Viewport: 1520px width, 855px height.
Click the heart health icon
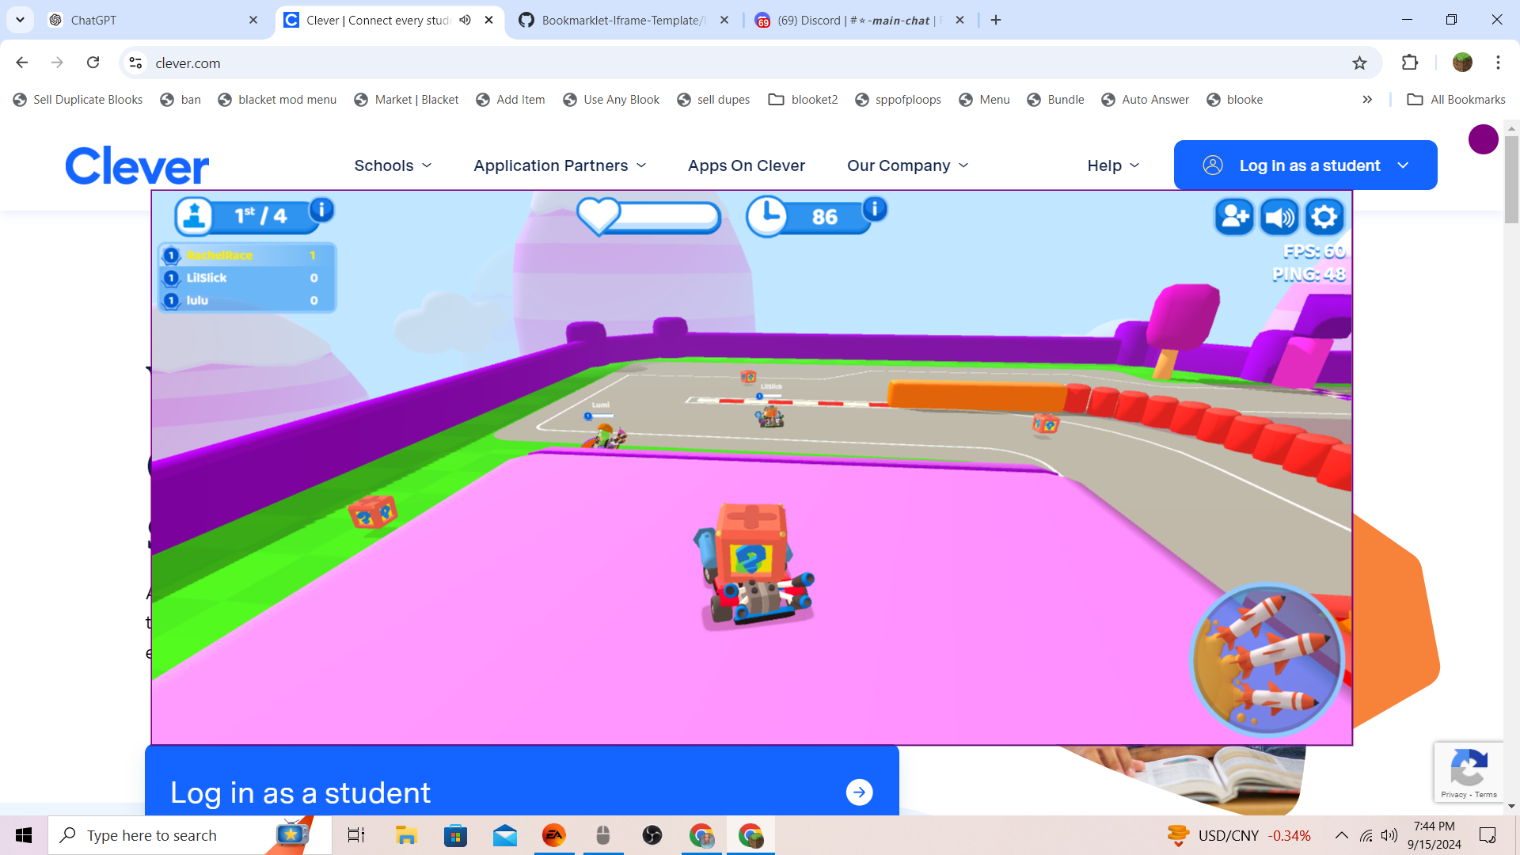[x=598, y=215]
